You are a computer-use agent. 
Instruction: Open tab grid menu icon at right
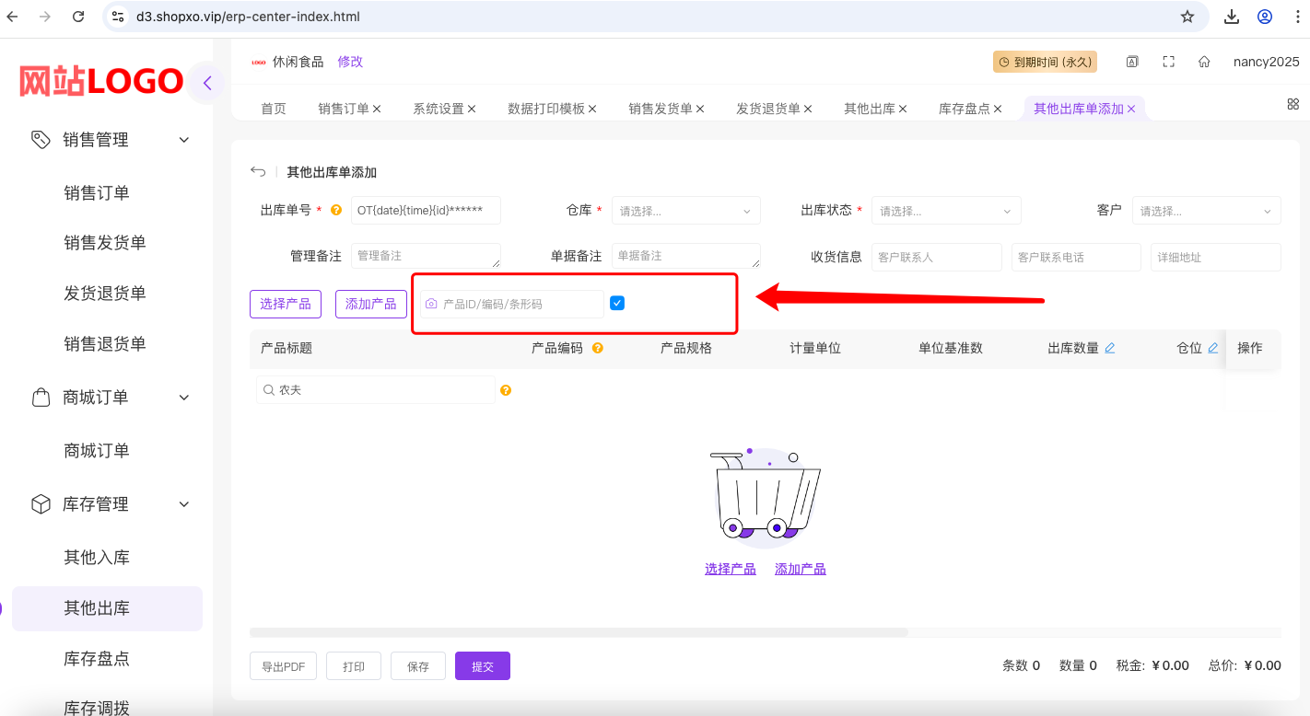click(x=1293, y=104)
